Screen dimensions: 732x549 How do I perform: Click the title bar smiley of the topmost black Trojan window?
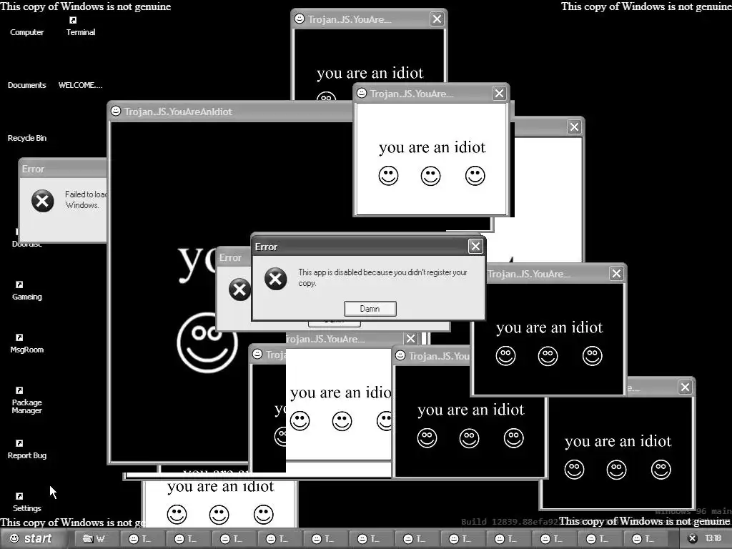pyautogui.click(x=300, y=19)
